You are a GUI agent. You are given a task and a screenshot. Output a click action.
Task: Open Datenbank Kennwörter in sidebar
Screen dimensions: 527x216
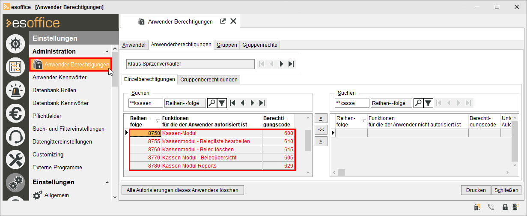60,103
